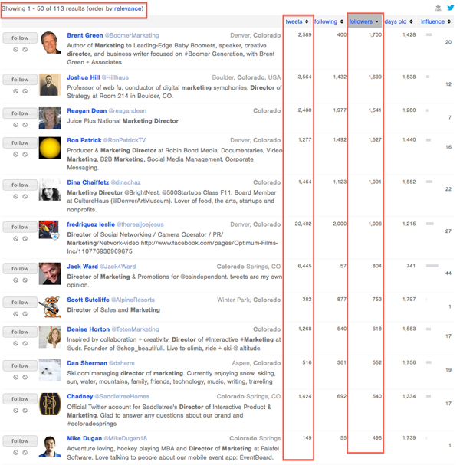Viewport: 460px width, 465px height.
Task: Click right circle-slash icon in Jack Ward row
Action: (25, 280)
